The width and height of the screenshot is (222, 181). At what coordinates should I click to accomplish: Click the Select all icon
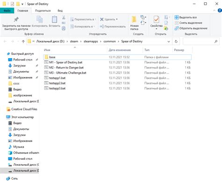pos(177,17)
